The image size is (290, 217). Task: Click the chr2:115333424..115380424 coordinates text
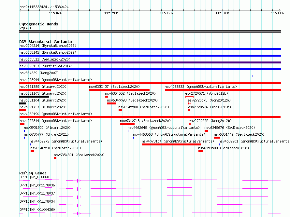point(44,7)
